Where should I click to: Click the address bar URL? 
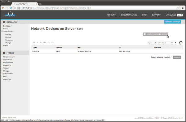[x=54, y=8]
